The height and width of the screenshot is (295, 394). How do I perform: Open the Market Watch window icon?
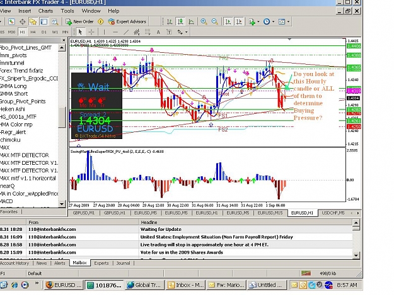pos(11,22)
